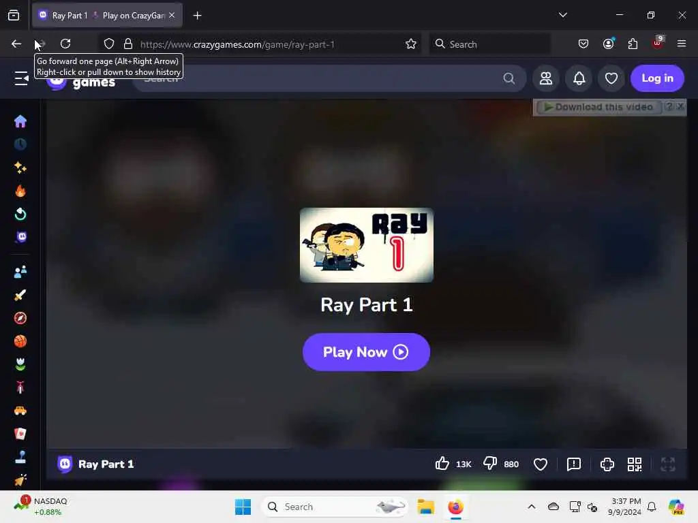Open the friends icon in header
Screen dimensions: 698x523
(546, 78)
